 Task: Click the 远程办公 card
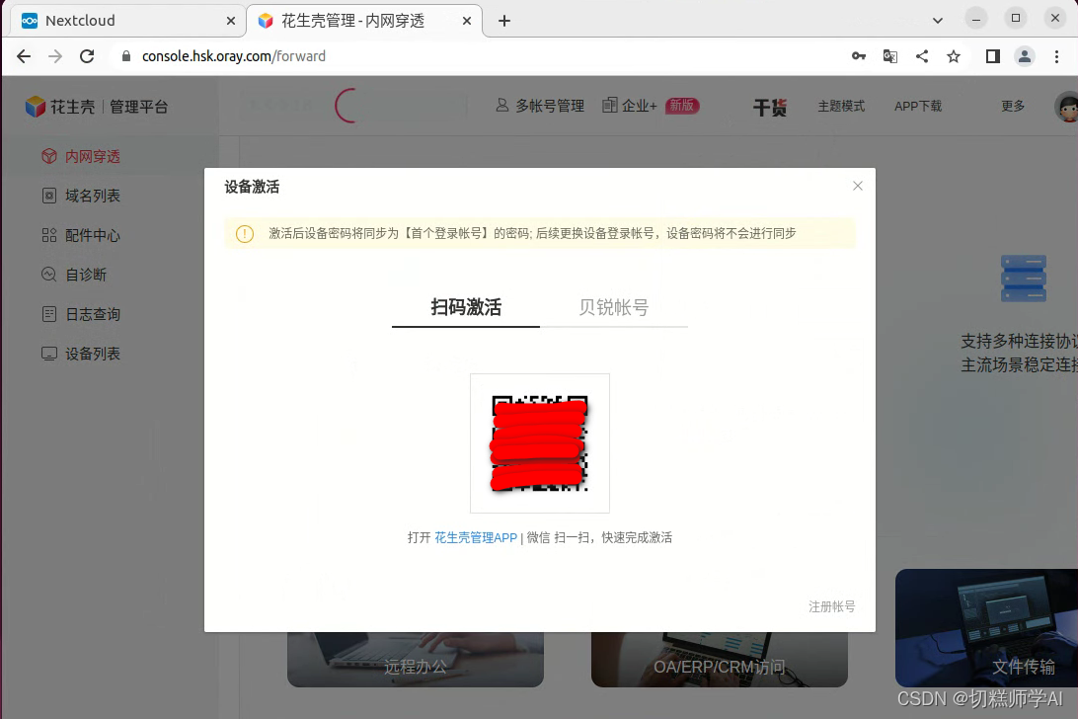pyautogui.click(x=416, y=659)
